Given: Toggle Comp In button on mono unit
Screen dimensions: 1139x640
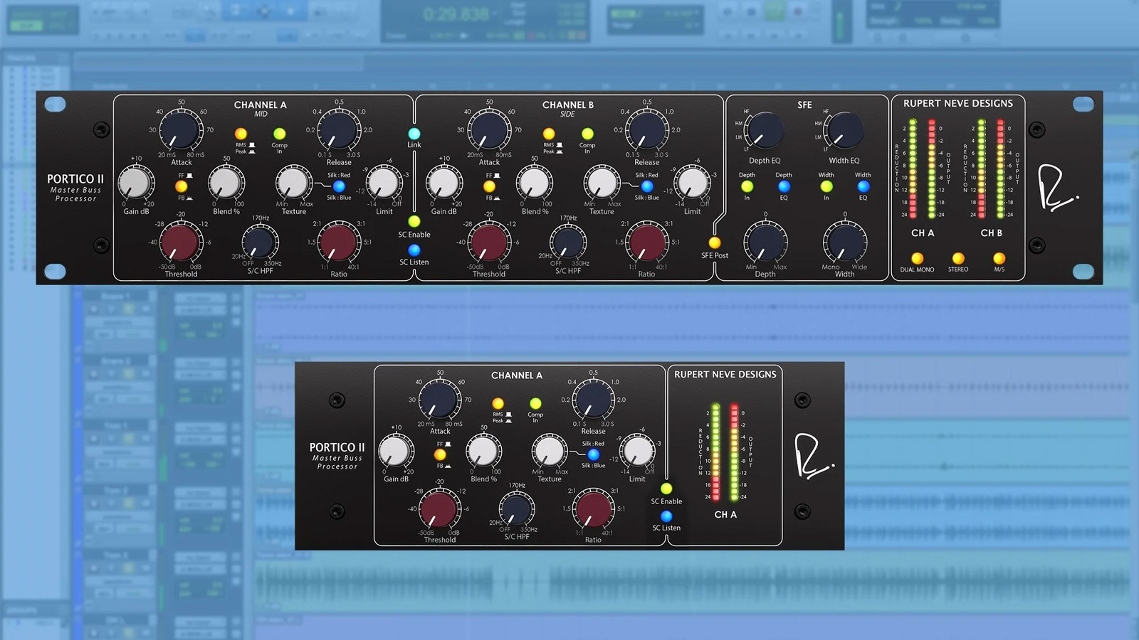Looking at the screenshot, I should [x=535, y=403].
